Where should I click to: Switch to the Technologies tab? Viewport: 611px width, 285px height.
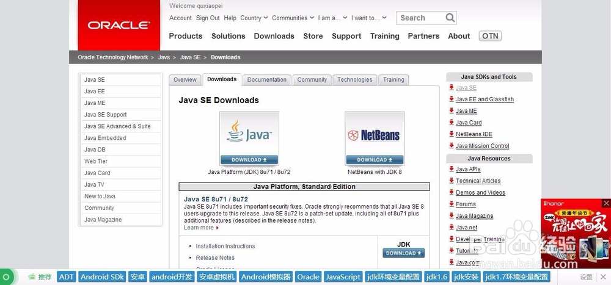(355, 80)
